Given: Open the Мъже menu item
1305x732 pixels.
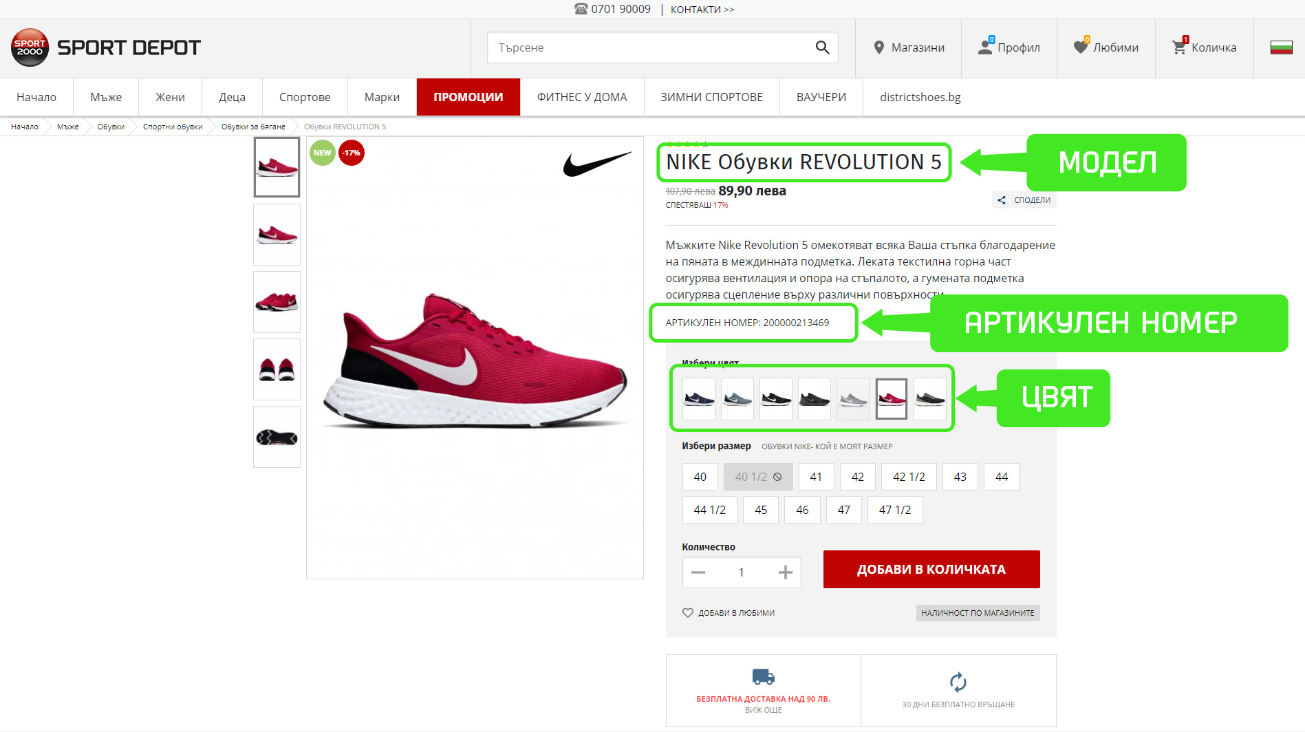Looking at the screenshot, I should coord(106,97).
